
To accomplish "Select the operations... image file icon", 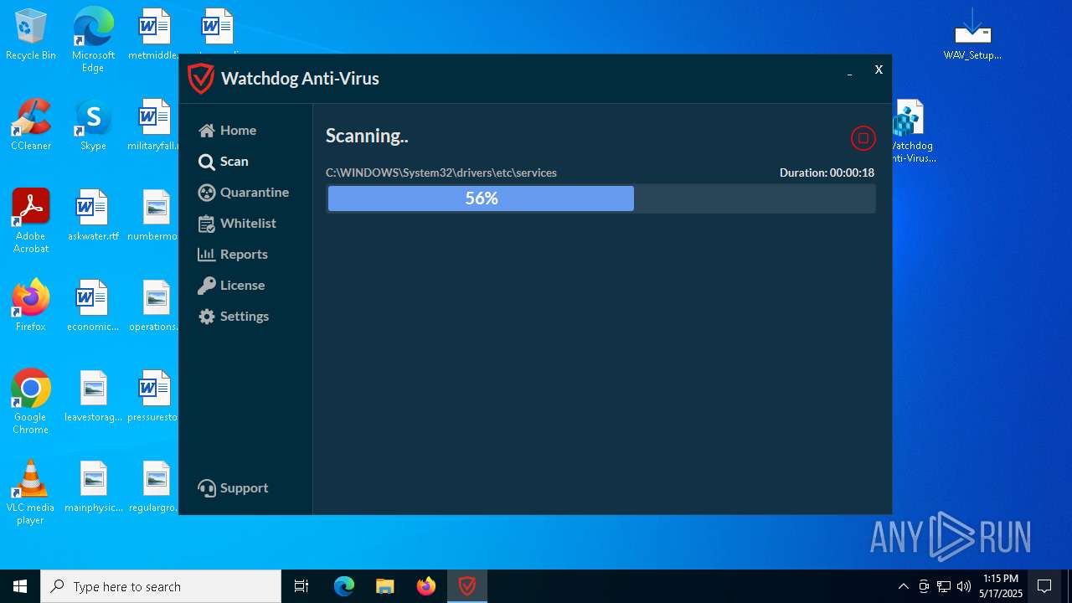I will (154, 306).
